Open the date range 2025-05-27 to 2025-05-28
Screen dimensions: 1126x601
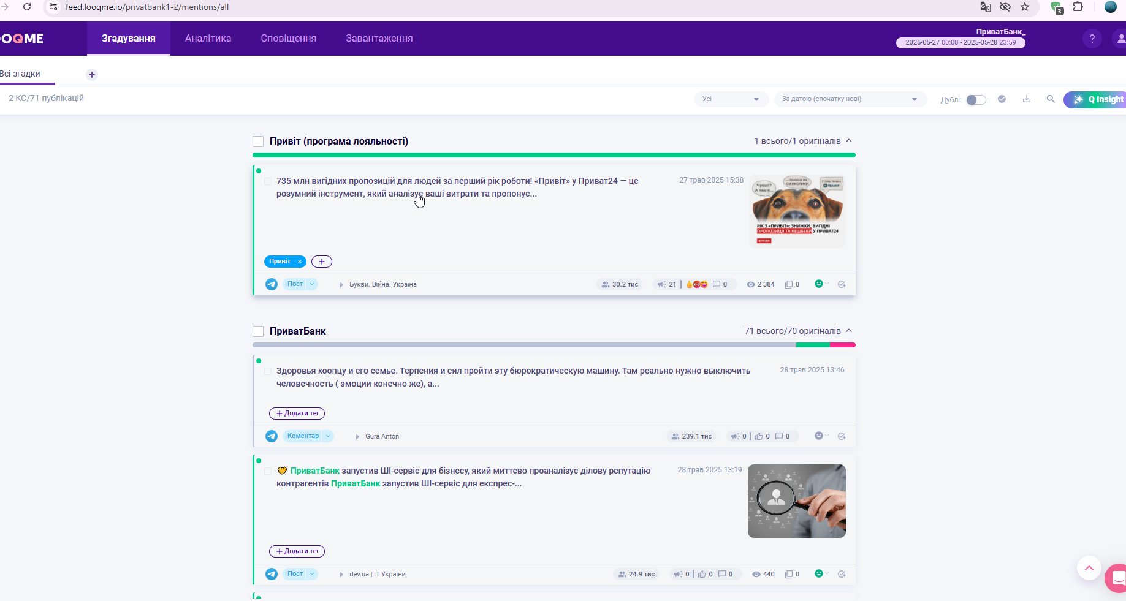coord(961,43)
